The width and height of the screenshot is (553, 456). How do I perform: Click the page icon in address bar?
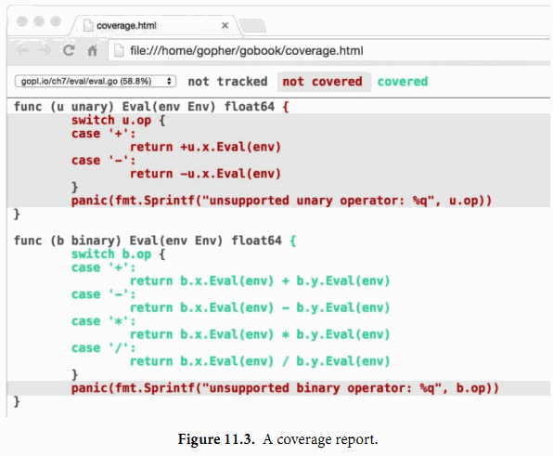click(119, 51)
